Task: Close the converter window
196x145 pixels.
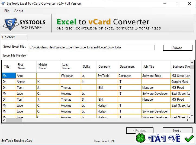Action: coord(189,4)
